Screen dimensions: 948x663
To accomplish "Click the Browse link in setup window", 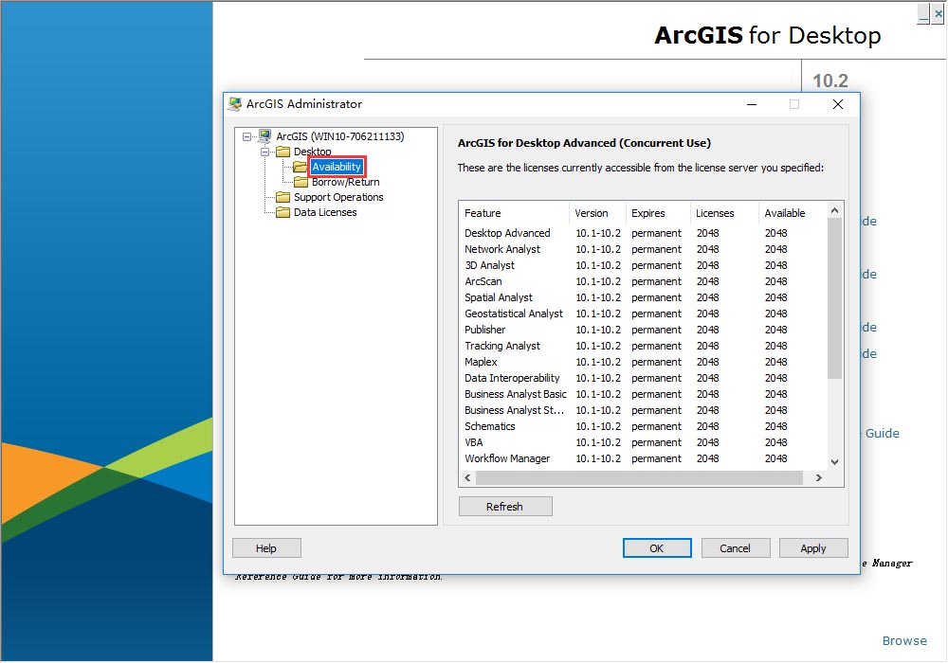I will point(904,640).
